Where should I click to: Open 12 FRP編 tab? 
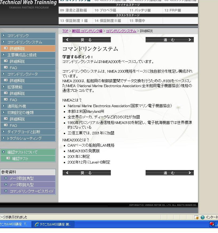(x=180, y=10)
